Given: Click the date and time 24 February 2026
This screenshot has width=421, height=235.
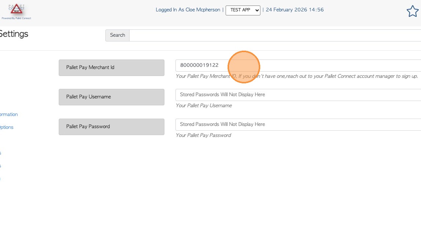Looking at the screenshot, I should tap(294, 10).
